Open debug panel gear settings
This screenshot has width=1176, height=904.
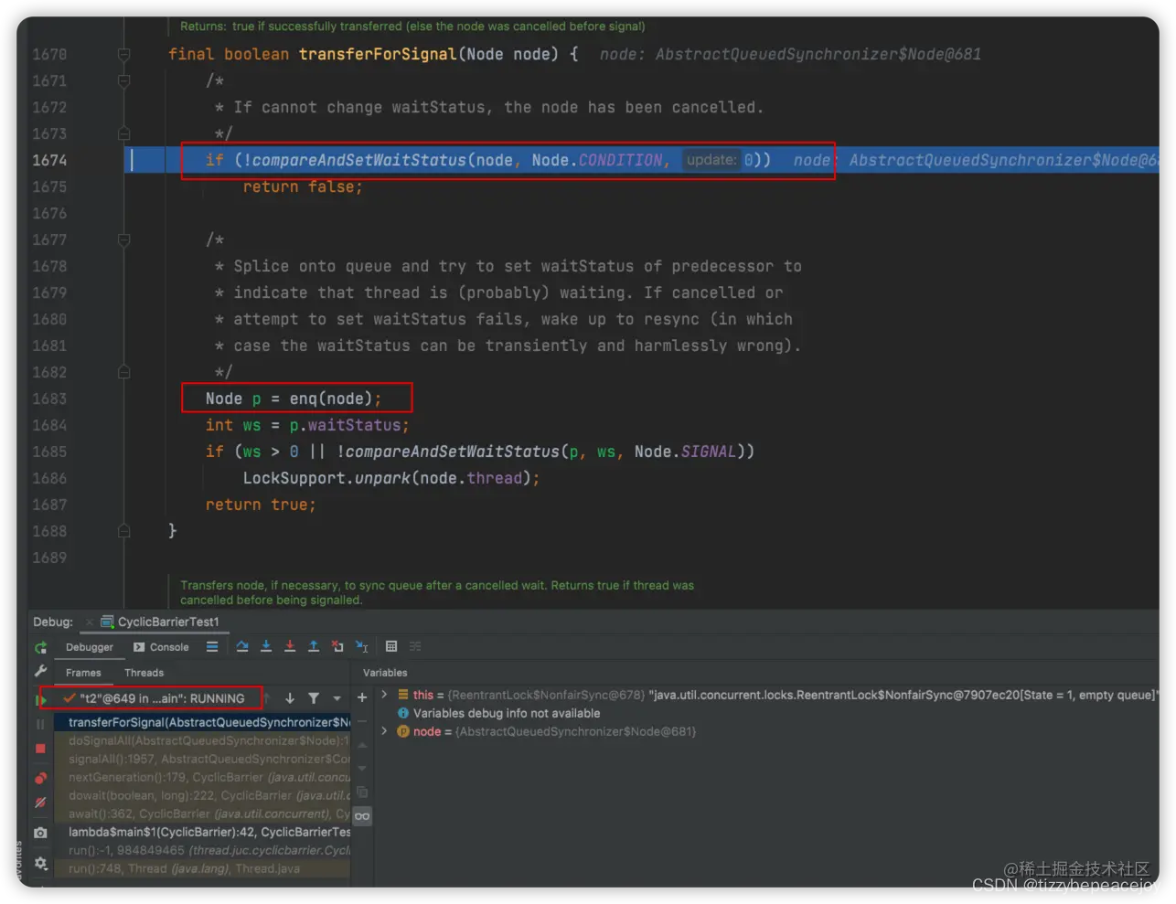(40, 863)
